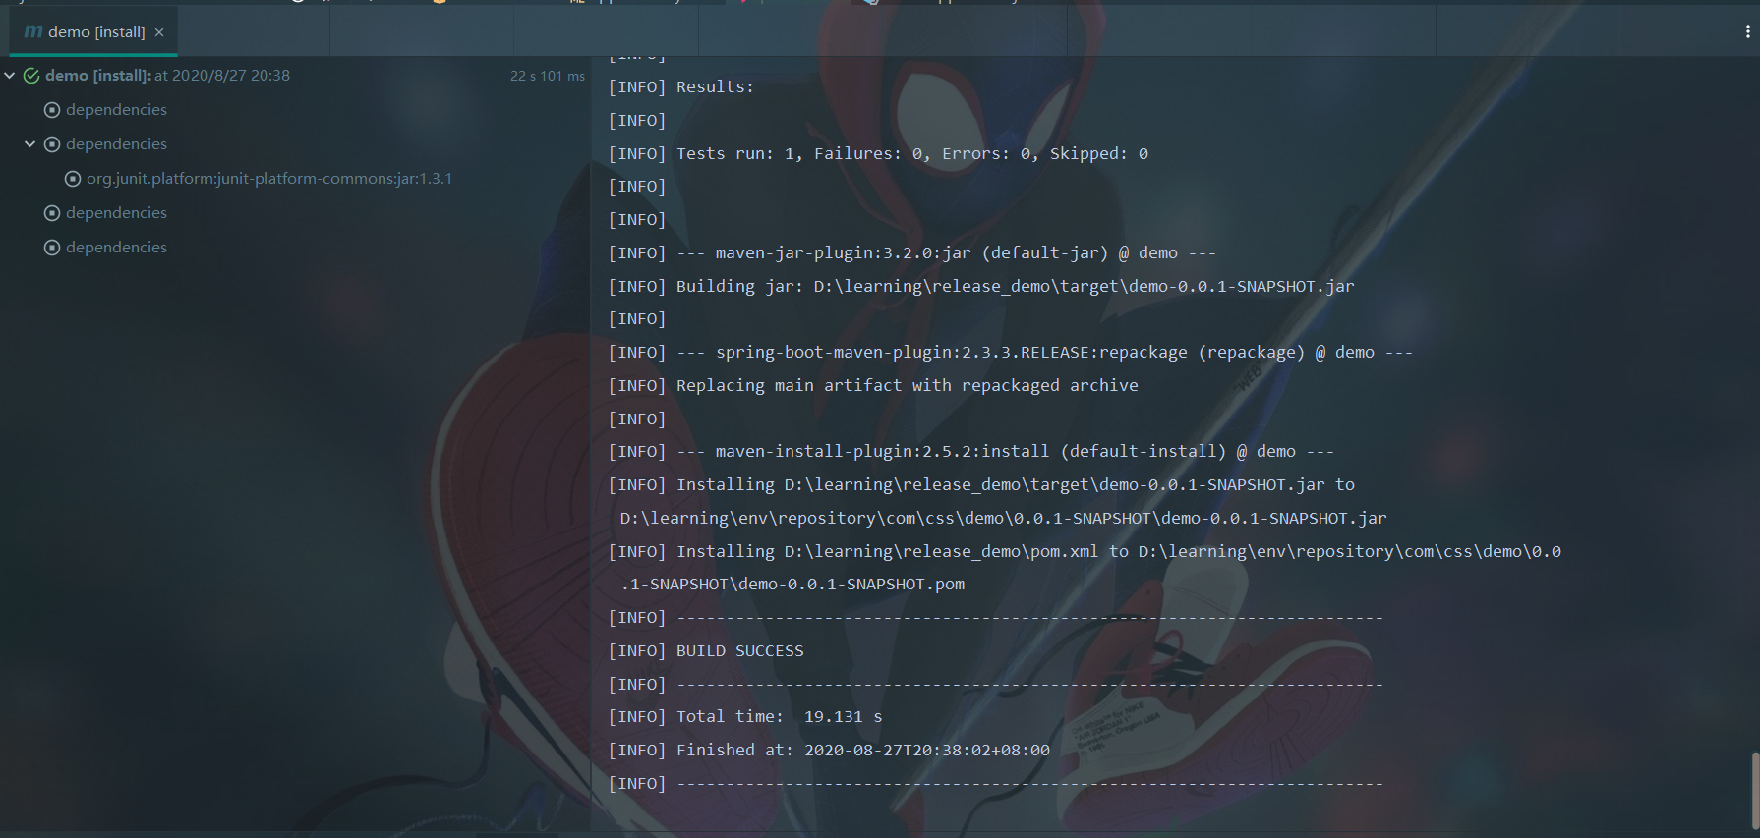
Task: Click the demo-0.0.1-SNAPSHOT.pom path line
Action: (792, 585)
